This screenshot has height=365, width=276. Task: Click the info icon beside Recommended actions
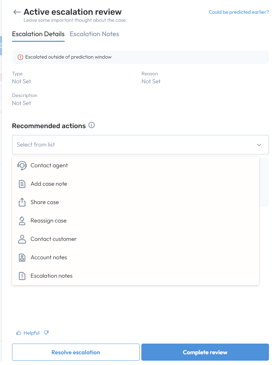pyautogui.click(x=92, y=125)
